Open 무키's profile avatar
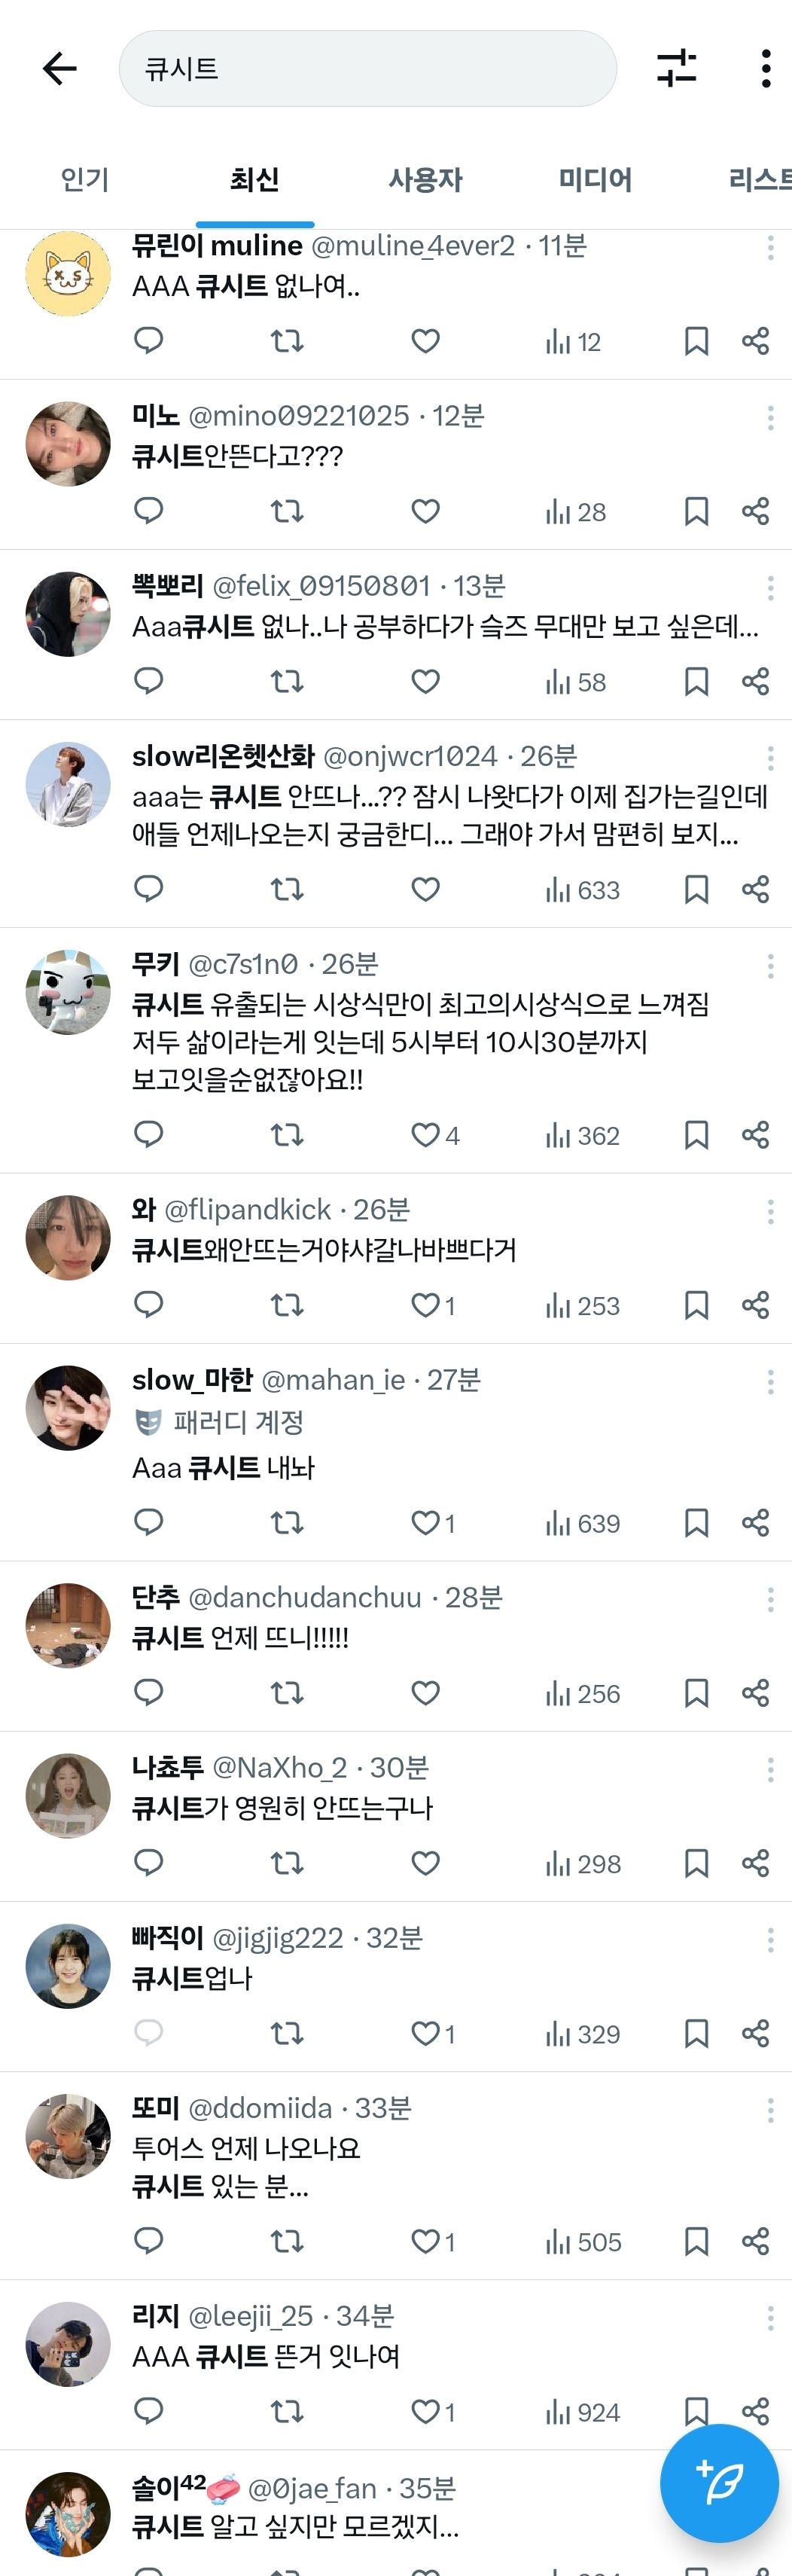This screenshot has width=792, height=2576. [x=68, y=992]
